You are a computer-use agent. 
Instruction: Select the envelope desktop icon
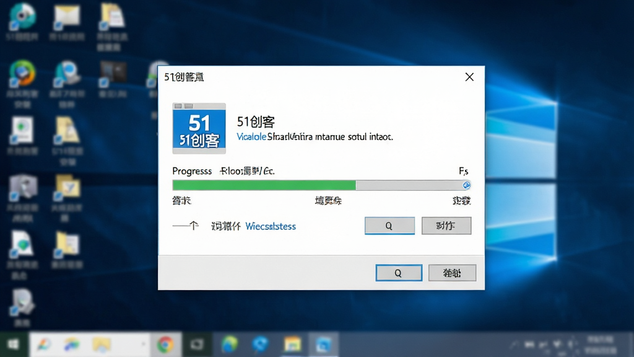[x=67, y=17]
